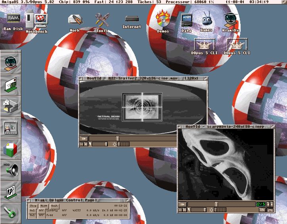This screenshot has height=224, width=287.
Task: Click the frame-skip button in scarymovie player
Action: pos(180,210)
